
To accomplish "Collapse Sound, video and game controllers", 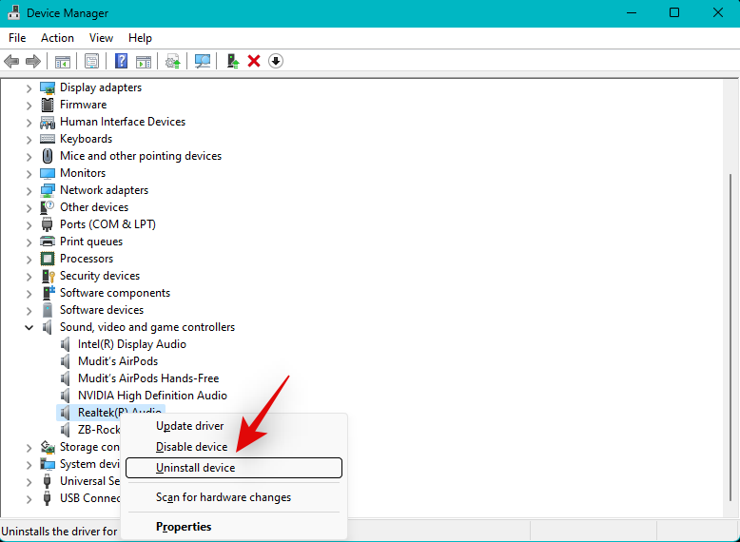I will [x=29, y=327].
